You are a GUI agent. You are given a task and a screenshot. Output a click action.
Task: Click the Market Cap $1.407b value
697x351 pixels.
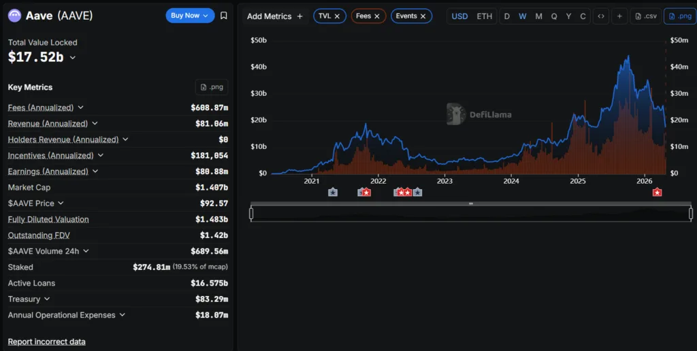click(212, 188)
